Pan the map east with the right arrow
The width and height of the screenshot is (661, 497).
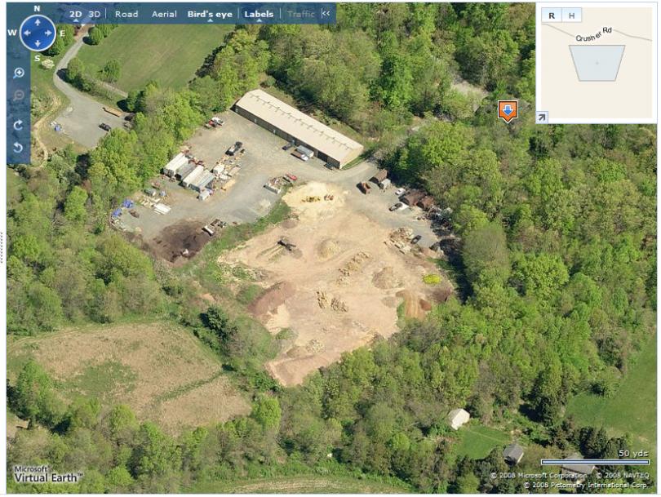coord(48,33)
